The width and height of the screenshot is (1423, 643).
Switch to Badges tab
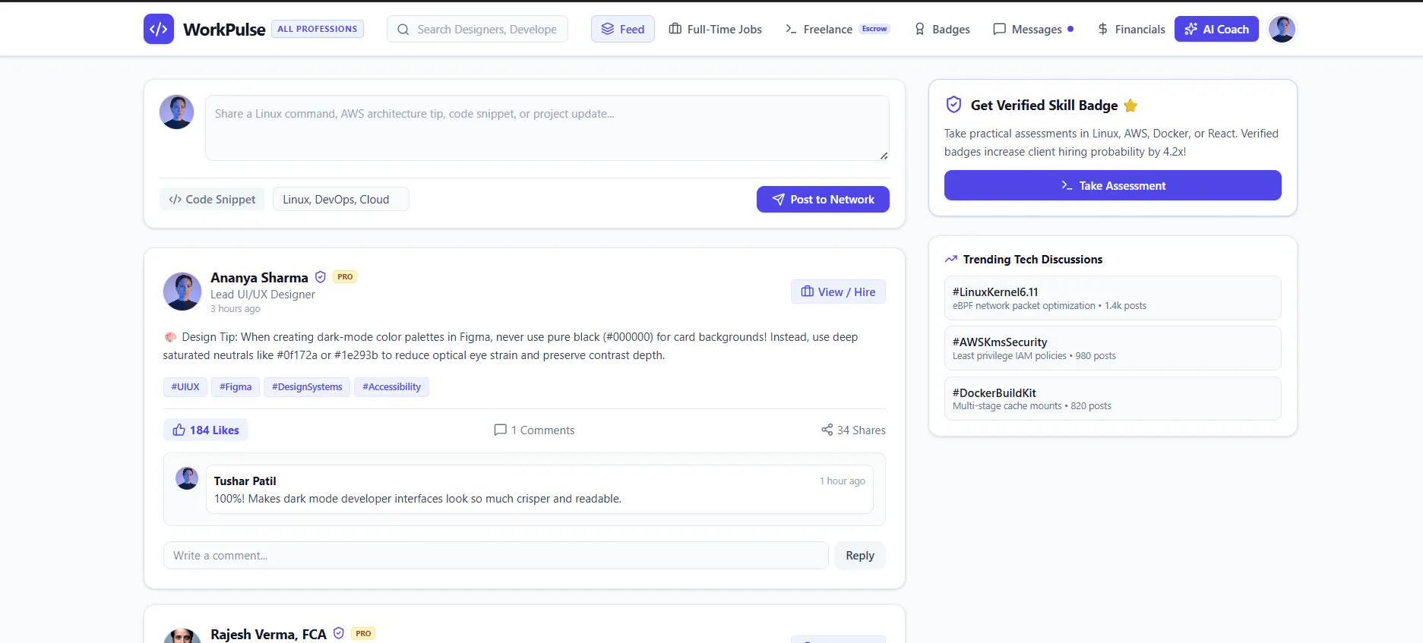coord(942,29)
